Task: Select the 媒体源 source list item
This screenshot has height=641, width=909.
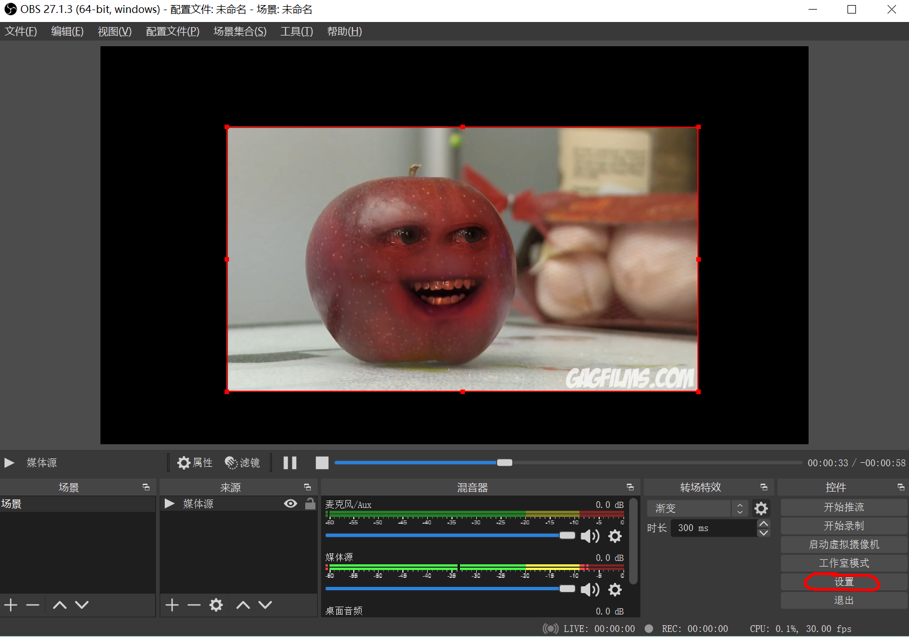Action: (238, 504)
